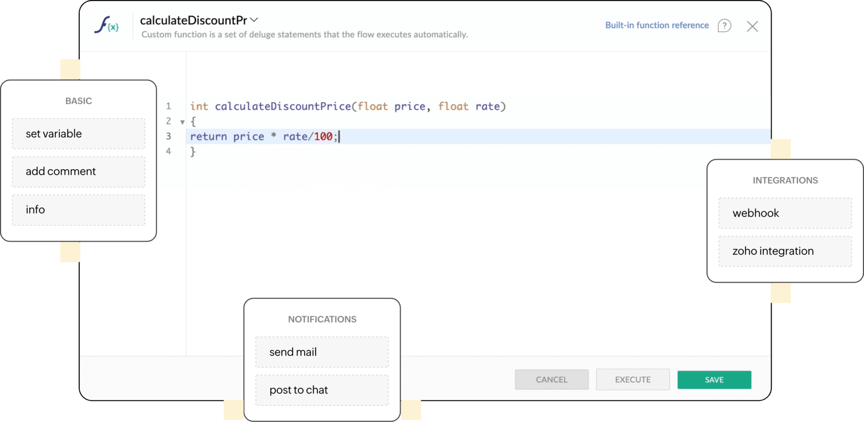Choose the add comment block
Viewport: 864px width, 422px height.
click(x=78, y=172)
